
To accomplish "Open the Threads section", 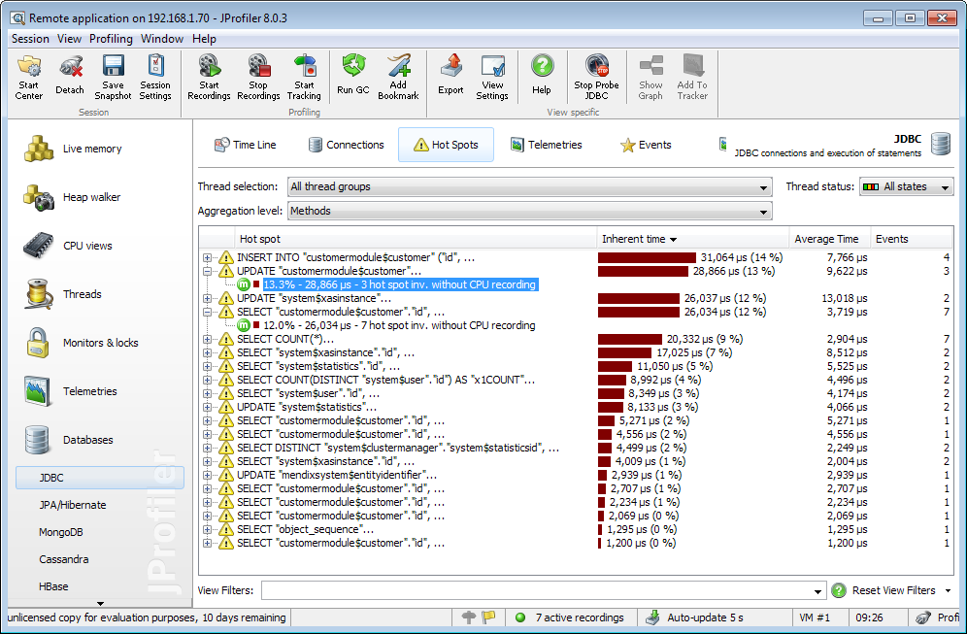I will 62,294.
